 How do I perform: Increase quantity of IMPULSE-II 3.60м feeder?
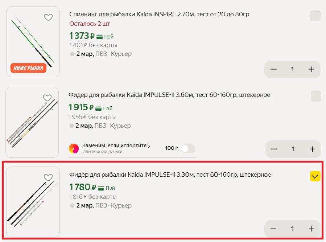click(x=312, y=149)
